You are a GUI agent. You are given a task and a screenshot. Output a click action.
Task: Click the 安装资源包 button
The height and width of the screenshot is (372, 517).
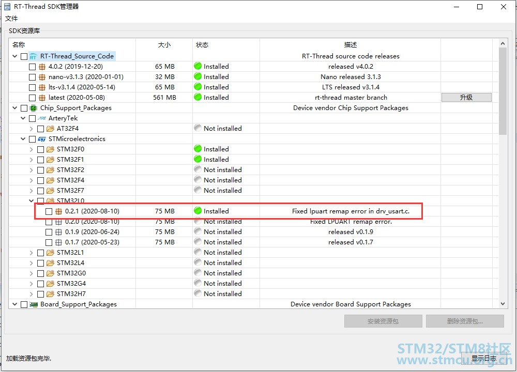click(x=383, y=321)
